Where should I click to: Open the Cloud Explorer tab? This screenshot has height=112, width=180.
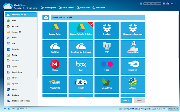(x=48, y=8)
